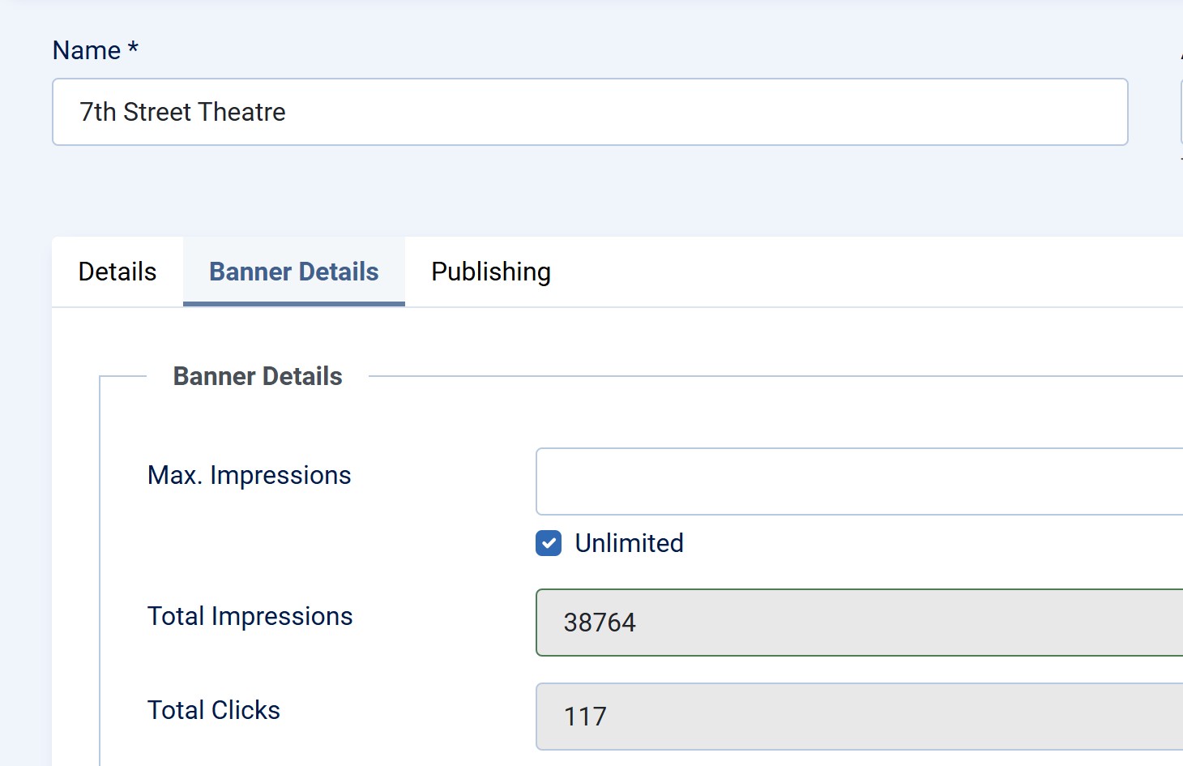Click empty tab bar area right of Publishing

point(851,272)
